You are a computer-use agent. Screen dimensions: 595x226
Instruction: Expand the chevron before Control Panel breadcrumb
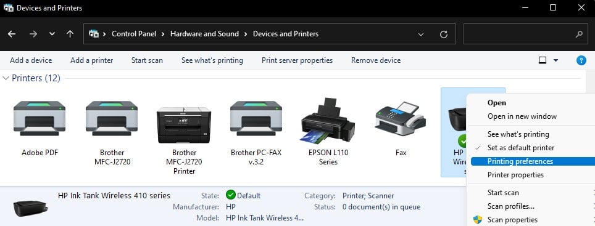click(x=104, y=34)
